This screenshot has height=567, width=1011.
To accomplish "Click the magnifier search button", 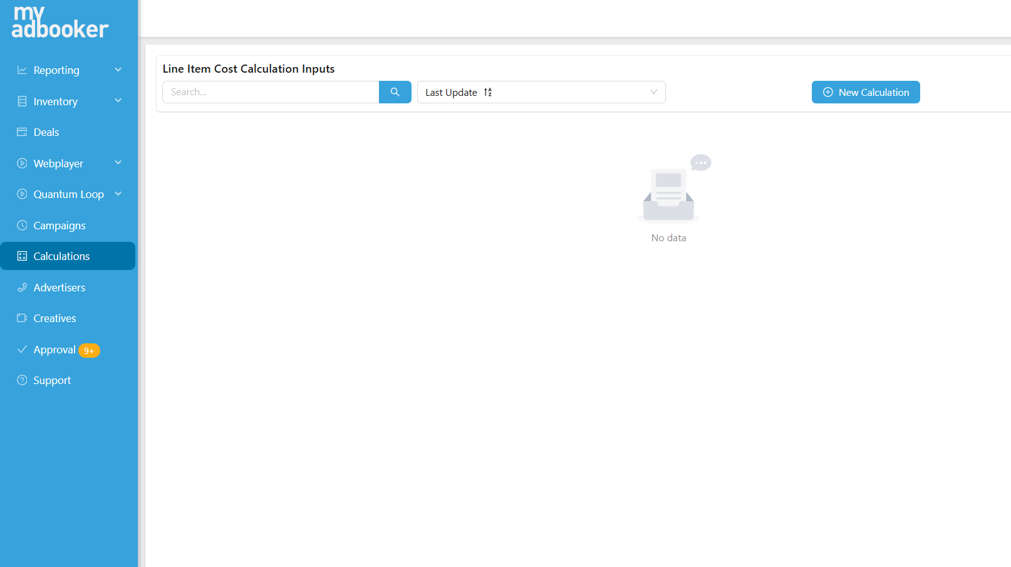I will (x=395, y=92).
